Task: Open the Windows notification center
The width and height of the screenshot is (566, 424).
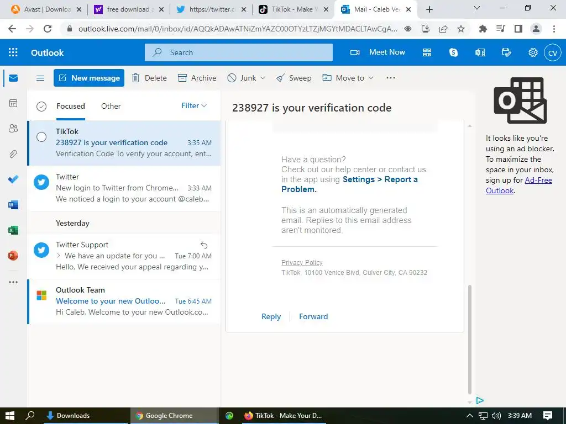Action: 548,416
